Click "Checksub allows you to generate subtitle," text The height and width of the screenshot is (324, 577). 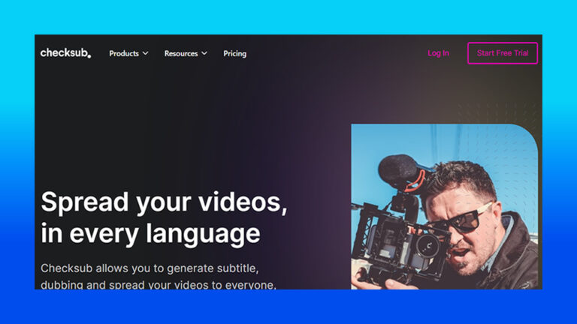click(150, 268)
